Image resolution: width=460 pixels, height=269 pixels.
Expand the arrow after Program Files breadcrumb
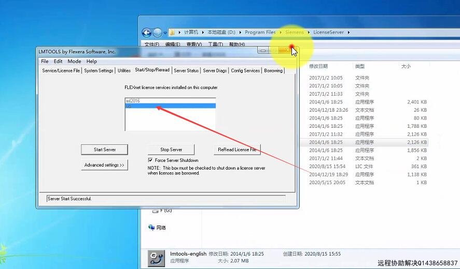pyautogui.click(x=281, y=32)
